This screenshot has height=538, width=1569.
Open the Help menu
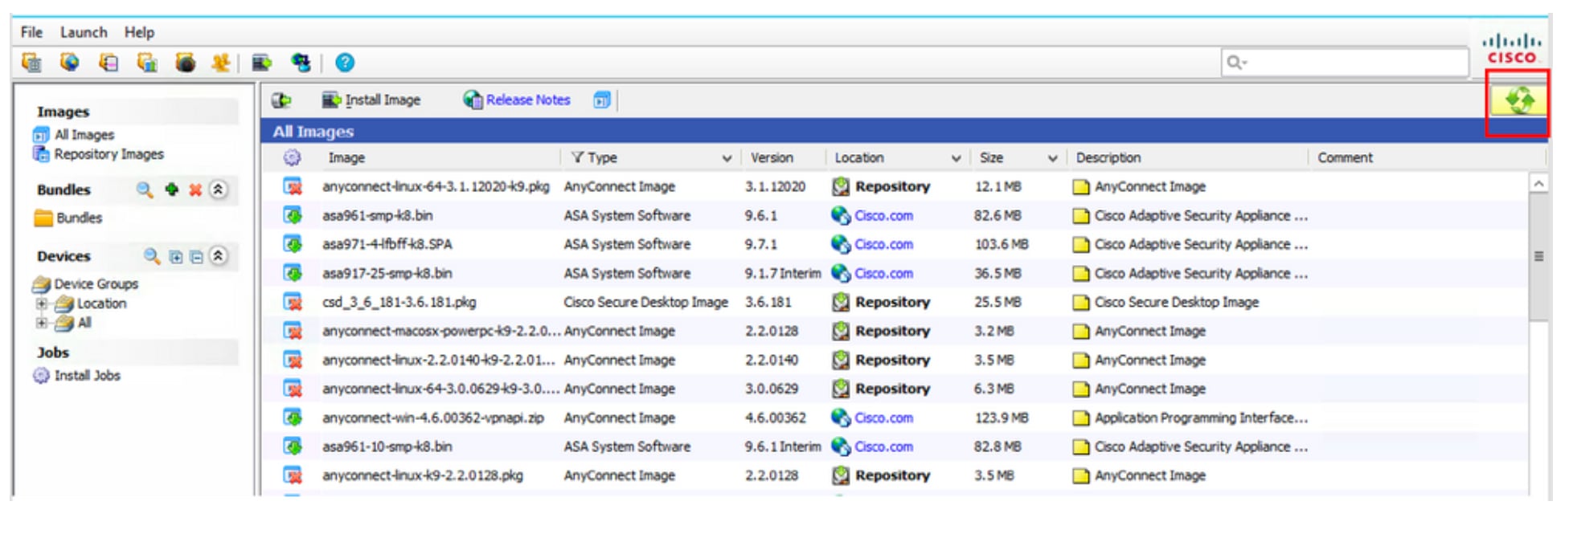[x=139, y=32]
